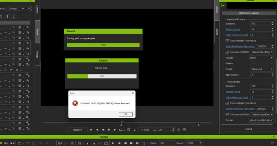Go to previous frame in Timeline toolbar
Image resolution: width=277 pixels, height=146 pixels.
[125, 143]
